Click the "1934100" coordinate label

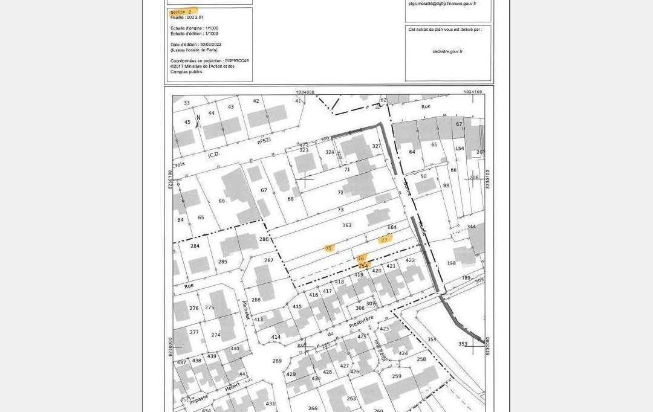click(x=473, y=92)
